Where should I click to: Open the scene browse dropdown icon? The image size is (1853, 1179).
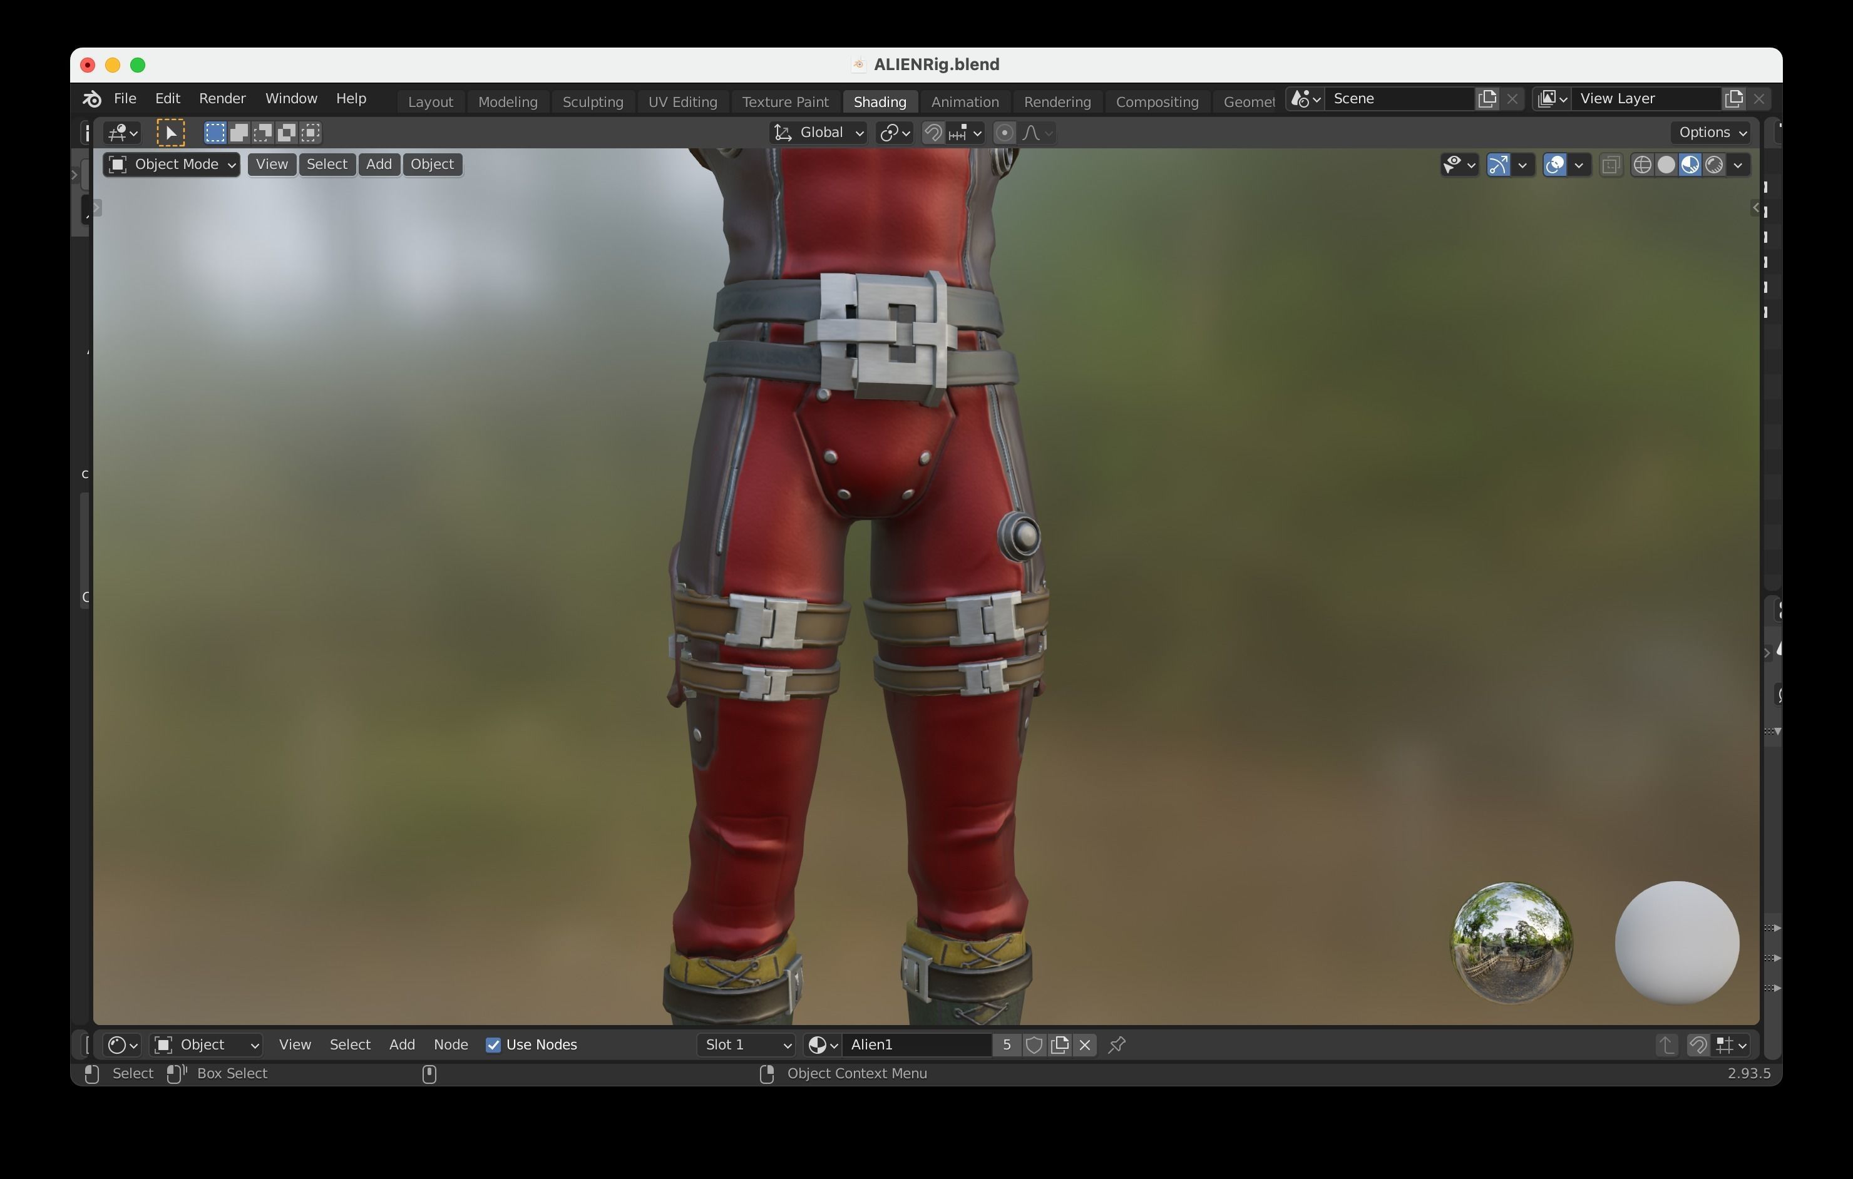pyautogui.click(x=1306, y=98)
